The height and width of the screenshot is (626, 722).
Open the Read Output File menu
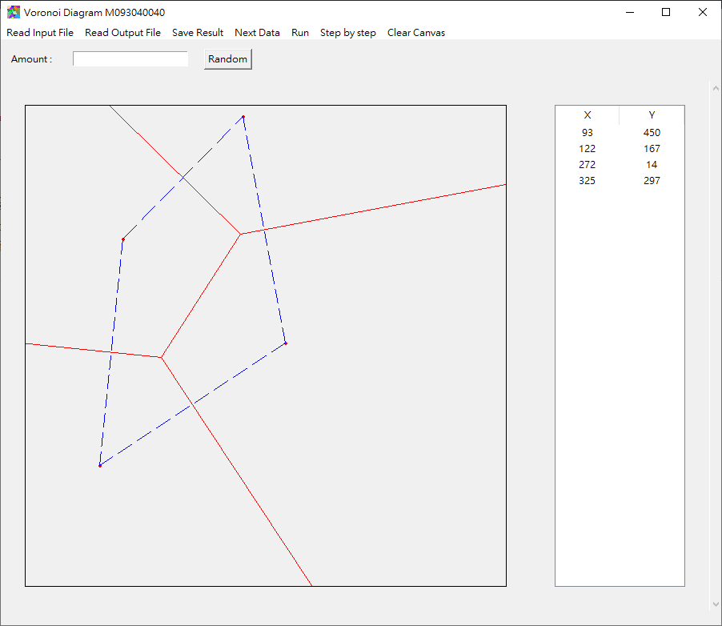[x=122, y=33]
